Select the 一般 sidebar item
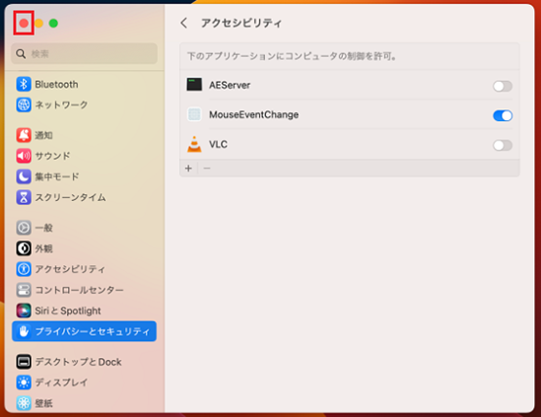This screenshot has width=541, height=417. (x=84, y=228)
